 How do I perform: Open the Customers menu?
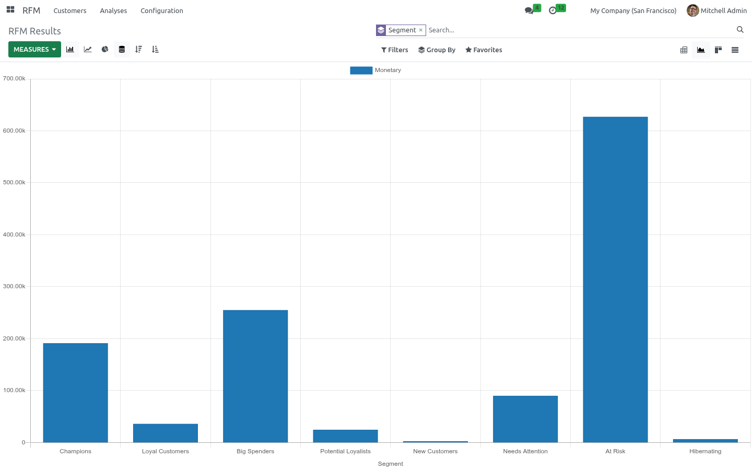tap(70, 10)
